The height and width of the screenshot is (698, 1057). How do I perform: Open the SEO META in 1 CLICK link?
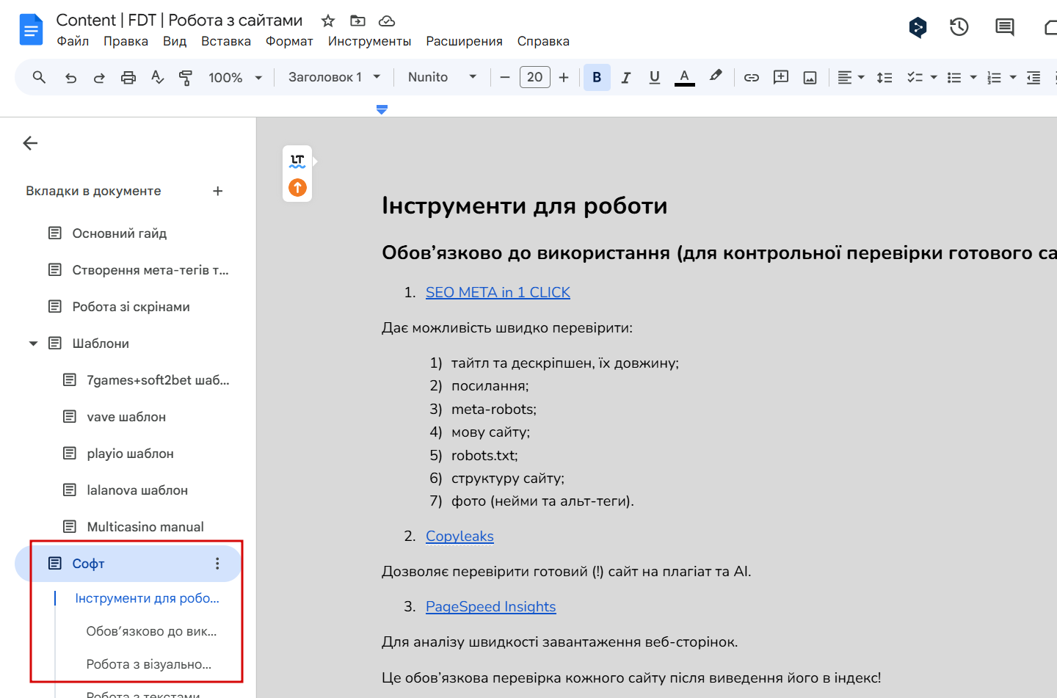pos(498,292)
